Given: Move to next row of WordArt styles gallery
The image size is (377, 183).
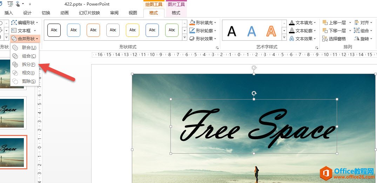Looking at the screenshot, I should point(284,30).
